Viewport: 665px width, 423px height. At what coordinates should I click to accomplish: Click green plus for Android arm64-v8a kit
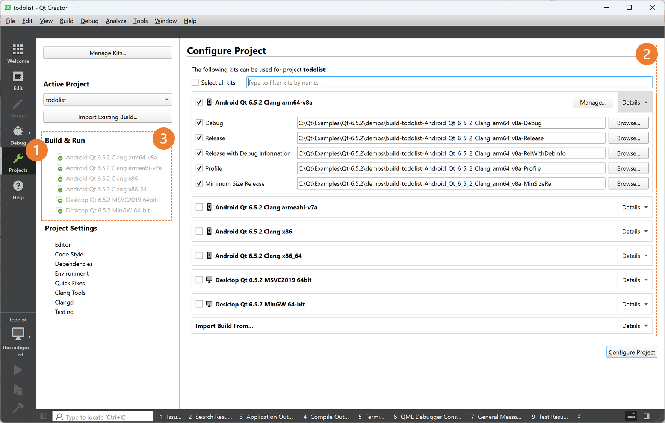click(60, 158)
